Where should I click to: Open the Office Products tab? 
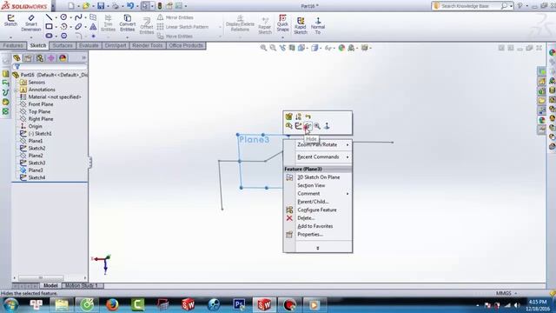tap(186, 45)
